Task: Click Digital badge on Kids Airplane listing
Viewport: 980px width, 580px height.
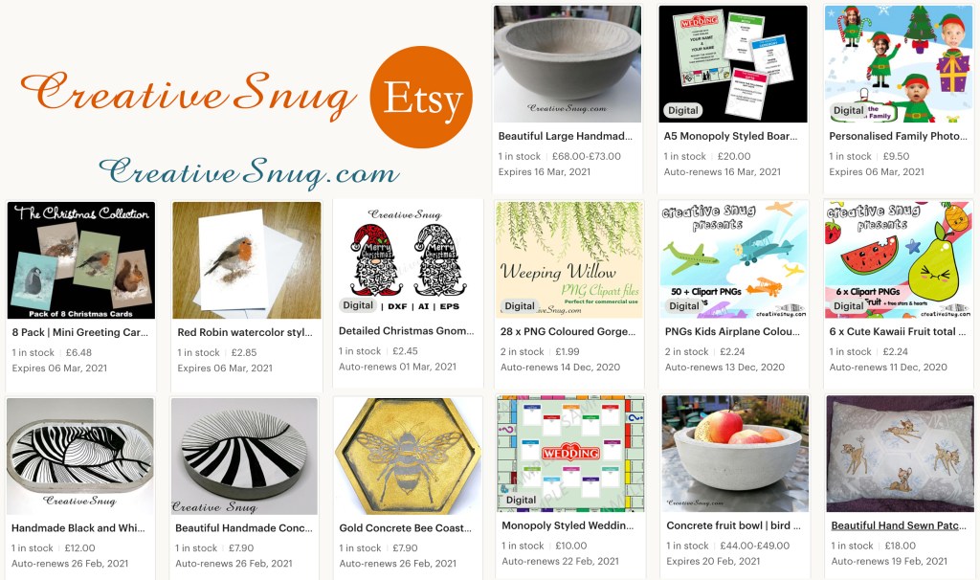Action: 683,305
